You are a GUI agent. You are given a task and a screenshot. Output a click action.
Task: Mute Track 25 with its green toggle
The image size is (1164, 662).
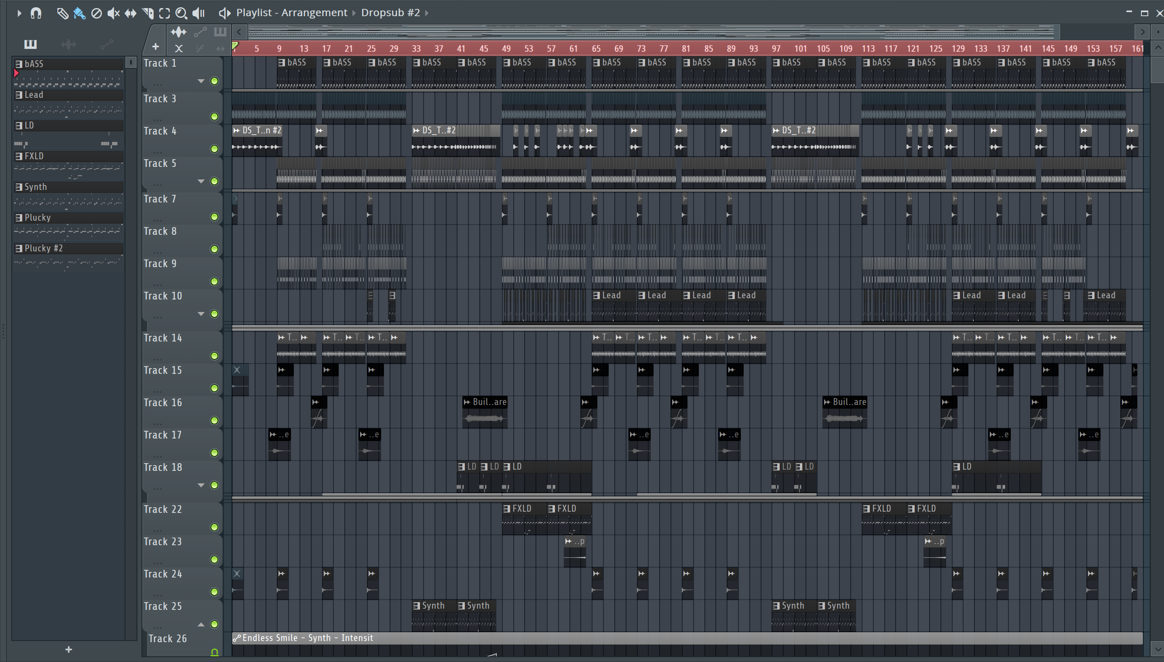click(x=214, y=624)
